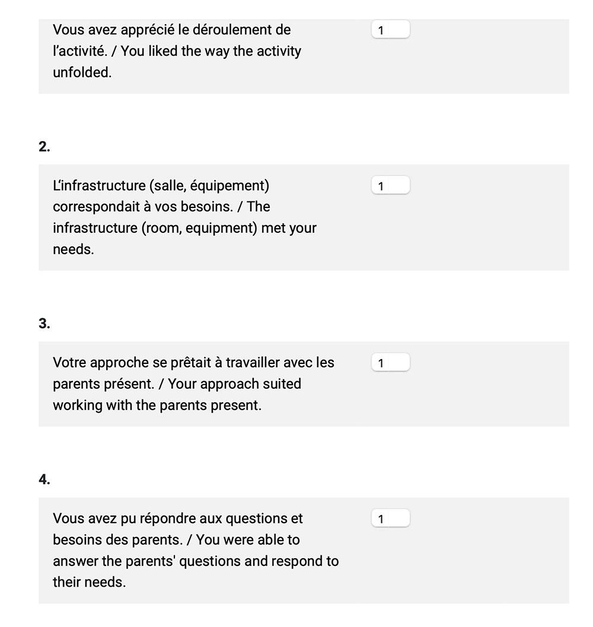
Task: Click the text "Votre approche se prêtait à travailler"
Action: [166, 362]
